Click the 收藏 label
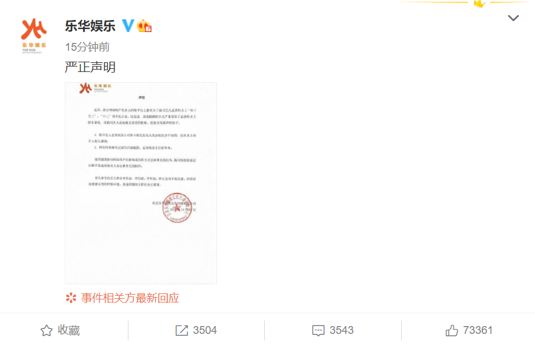The image size is (535, 346). pyautogui.click(x=68, y=330)
